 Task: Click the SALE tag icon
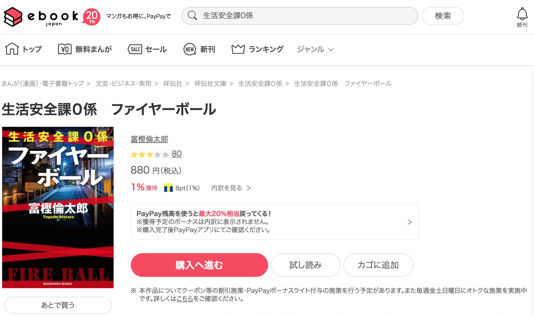pyautogui.click(x=135, y=49)
